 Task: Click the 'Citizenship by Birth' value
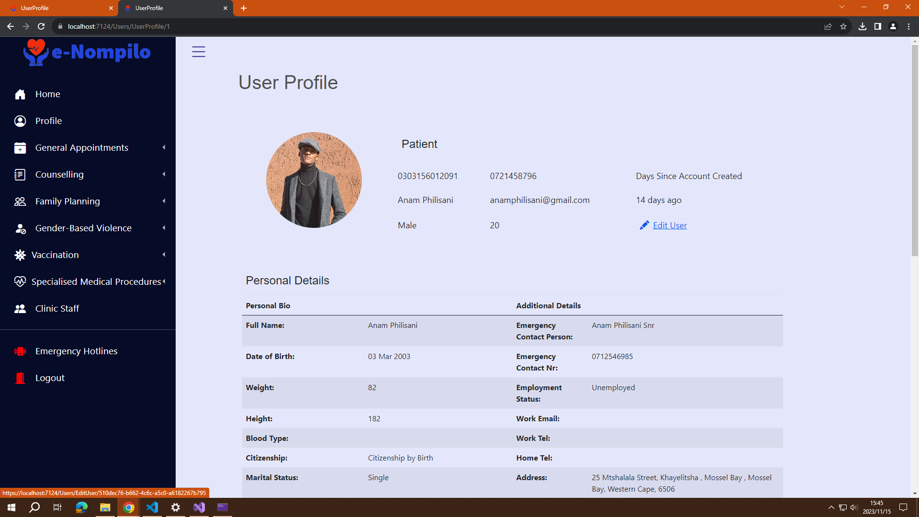coord(400,458)
